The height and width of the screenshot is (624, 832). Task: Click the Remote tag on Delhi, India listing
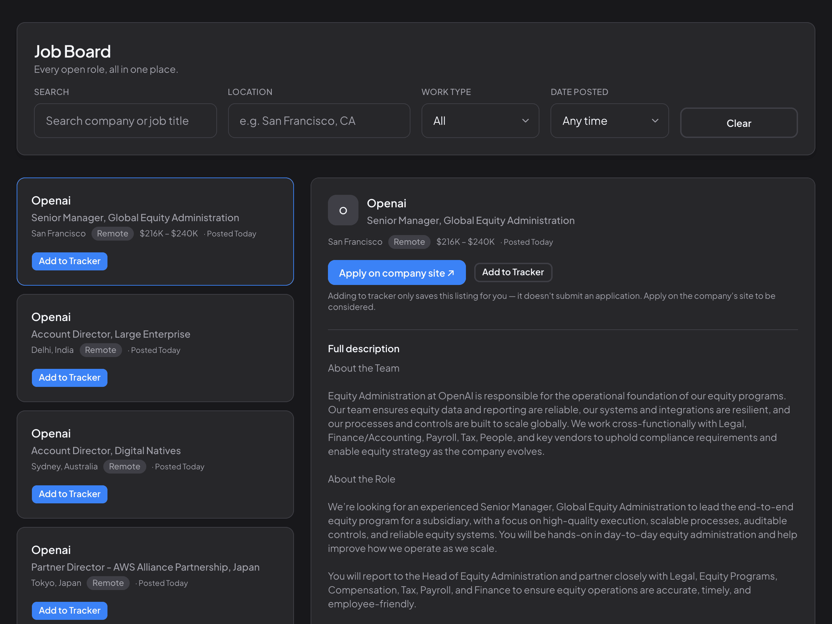click(x=101, y=350)
